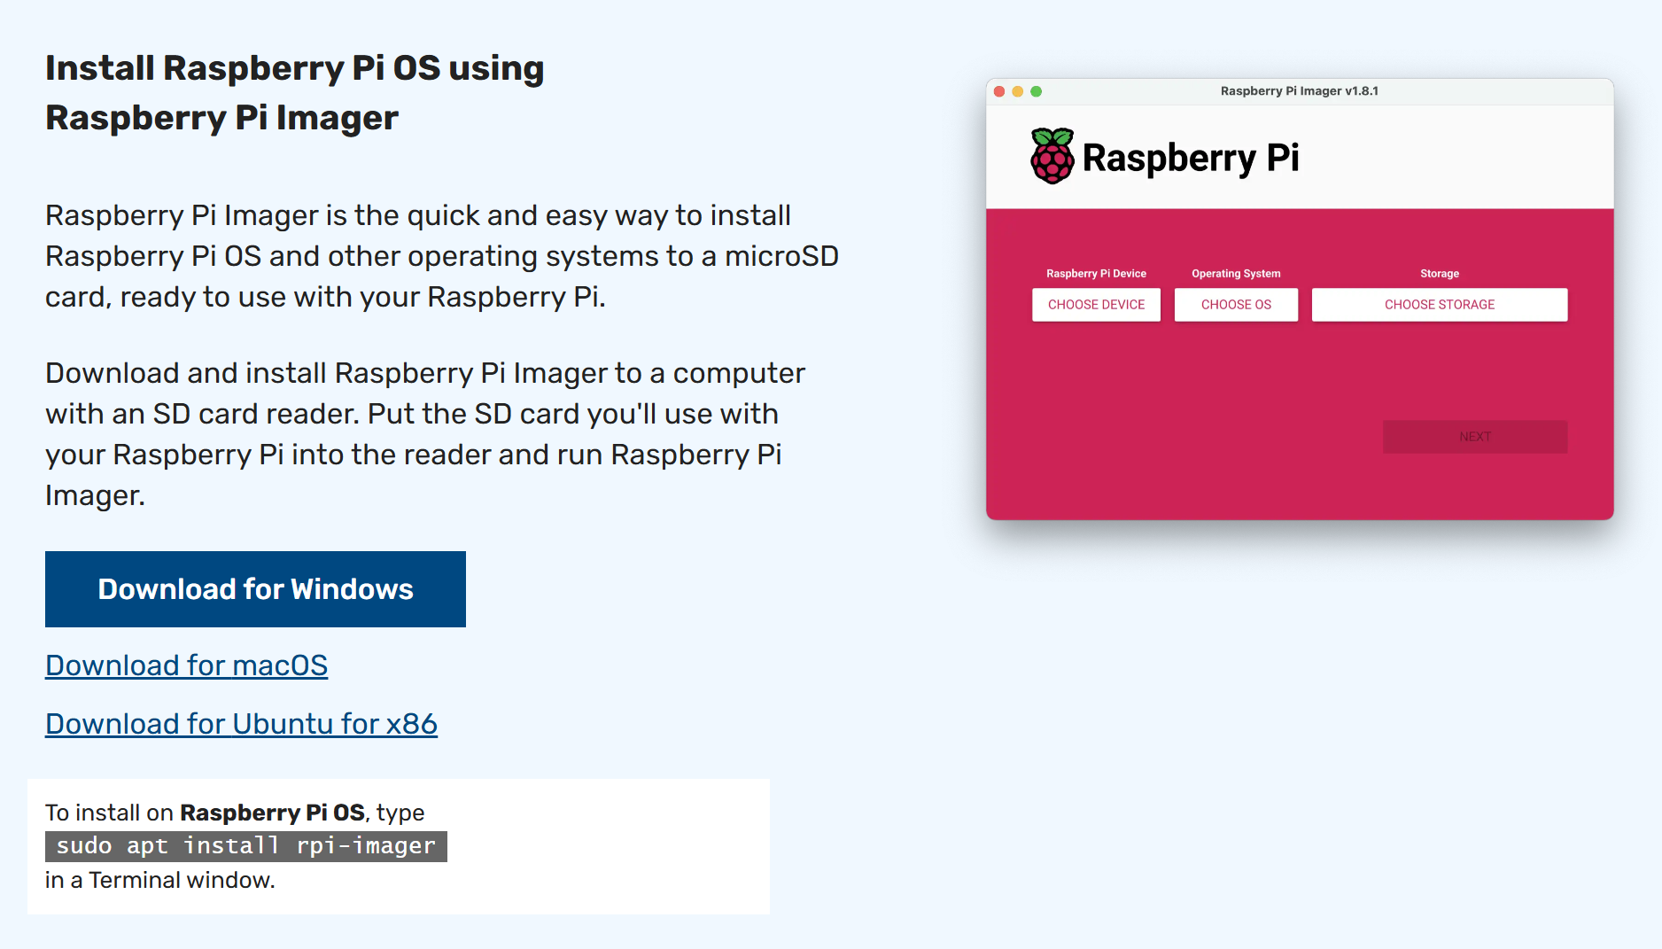Click the red close dot of Imager window
Viewport: 1662px width, 949px height.
point(999,91)
